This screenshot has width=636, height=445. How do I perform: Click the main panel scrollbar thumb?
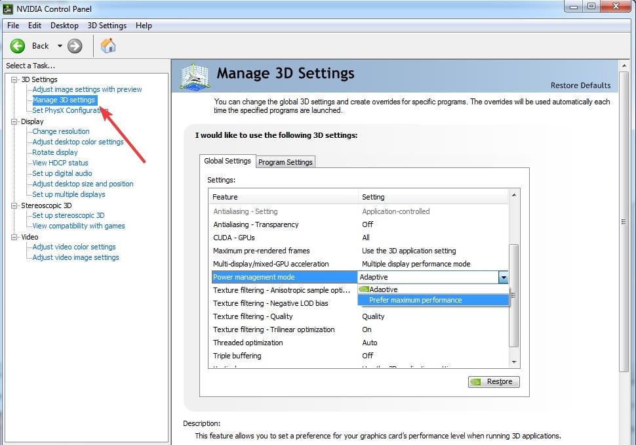tap(624, 222)
